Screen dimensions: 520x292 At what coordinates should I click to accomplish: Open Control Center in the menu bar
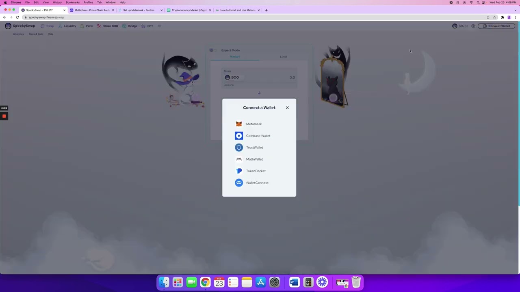click(x=483, y=2)
